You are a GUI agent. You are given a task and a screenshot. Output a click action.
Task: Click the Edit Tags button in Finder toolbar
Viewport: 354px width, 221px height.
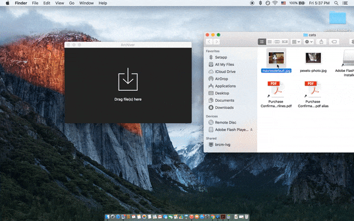[334, 42]
